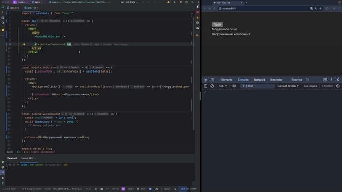This screenshot has width=342, height=192.
Task: Click the inspections checkmark in editor corner
Action: [x=192, y=13]
